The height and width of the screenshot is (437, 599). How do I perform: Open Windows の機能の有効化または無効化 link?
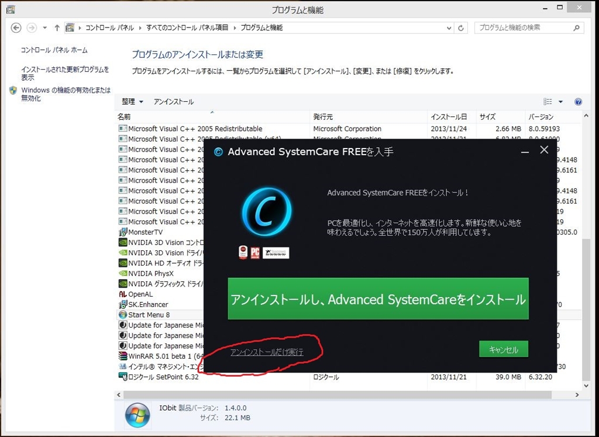[x=66, y=94]
